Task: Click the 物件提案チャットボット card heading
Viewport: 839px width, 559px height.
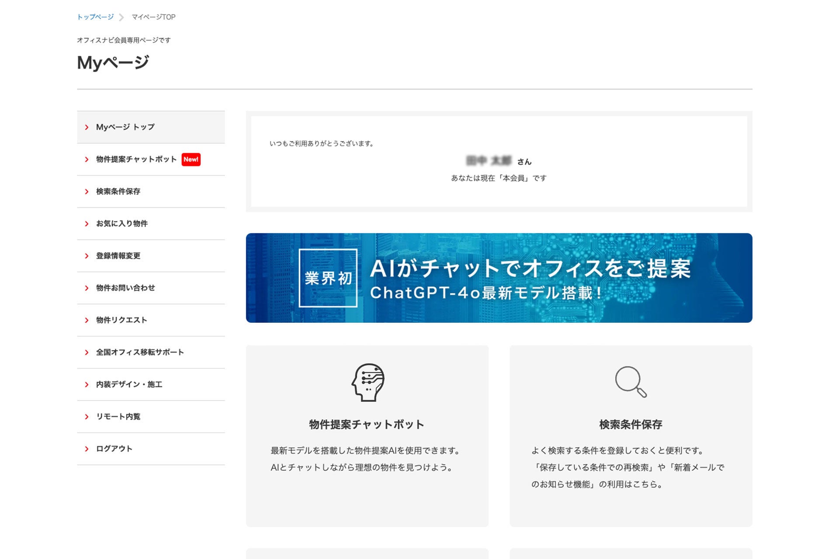Action: pyautogui.click(x=367, y=424)
